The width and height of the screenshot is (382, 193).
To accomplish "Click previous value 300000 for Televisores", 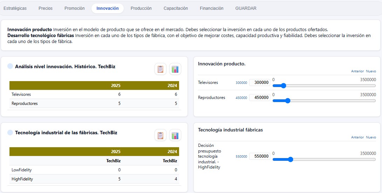I will [241, 83].
